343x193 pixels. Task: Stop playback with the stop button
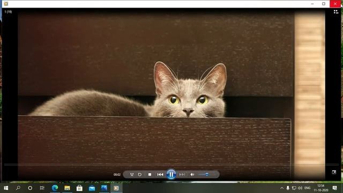[x=150, y=174]
